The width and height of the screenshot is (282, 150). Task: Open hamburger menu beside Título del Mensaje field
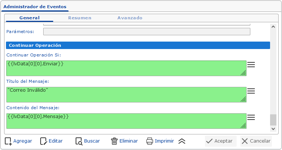[x=251, y=91]
